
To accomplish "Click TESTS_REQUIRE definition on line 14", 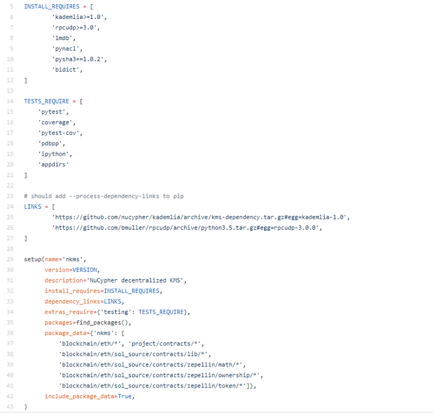I will 47,101.
